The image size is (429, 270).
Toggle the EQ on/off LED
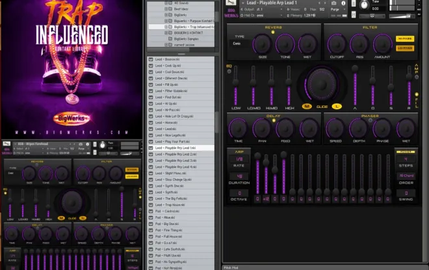coord(229,71)
